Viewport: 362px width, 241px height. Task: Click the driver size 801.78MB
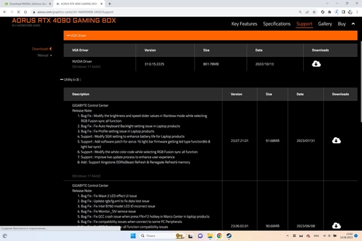pyautogui.click(x=210, y=64)
